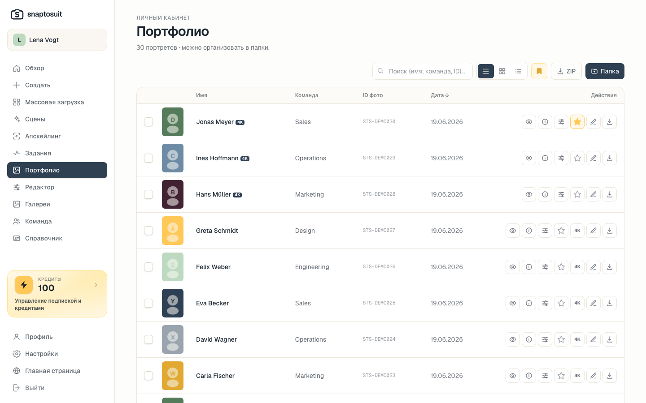Preview Carla Fischer portrait with eye icon
646x403 pixels.
click(x=513, y=376)
